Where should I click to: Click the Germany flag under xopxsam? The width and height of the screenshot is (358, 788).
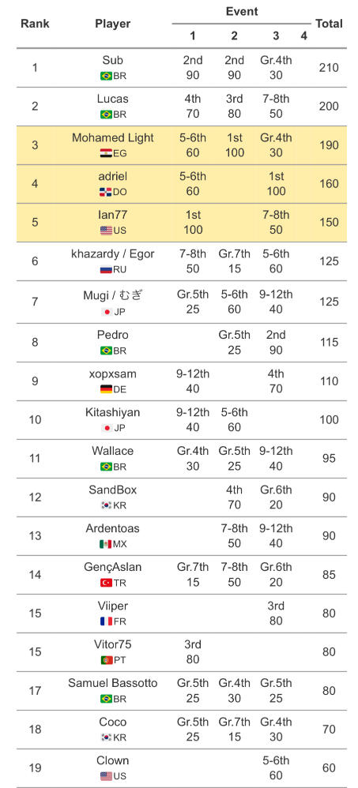tap(106, 389)
